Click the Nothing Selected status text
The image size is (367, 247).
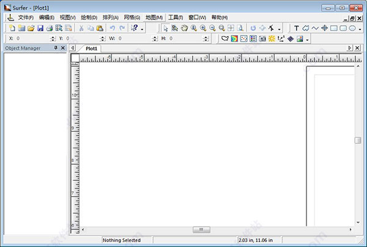tap(122, 240)
